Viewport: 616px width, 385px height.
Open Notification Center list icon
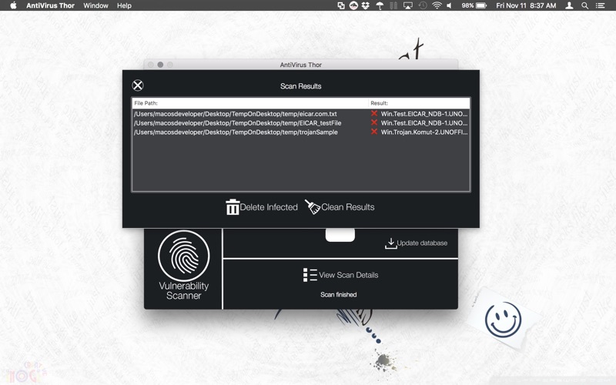pos(600,5)
